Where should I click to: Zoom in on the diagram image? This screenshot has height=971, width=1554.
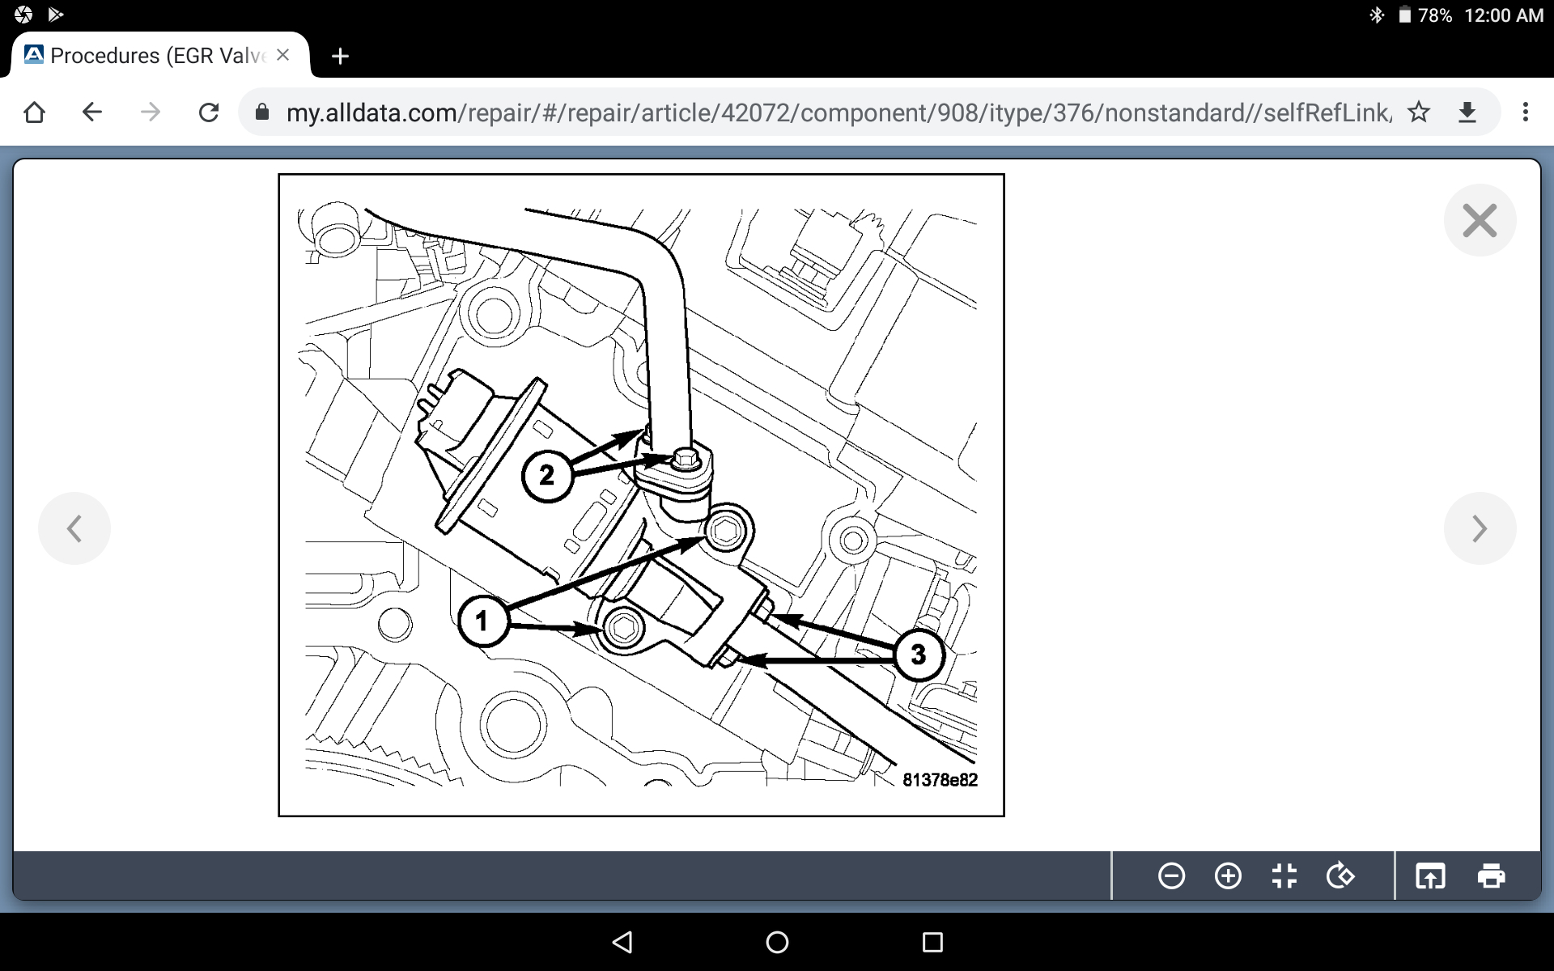click(x=1228, y=876)
